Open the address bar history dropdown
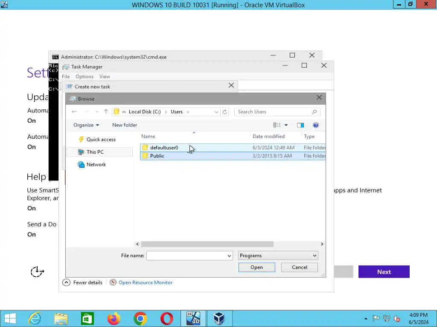This screenshot has width=437, height=327. 216,112
